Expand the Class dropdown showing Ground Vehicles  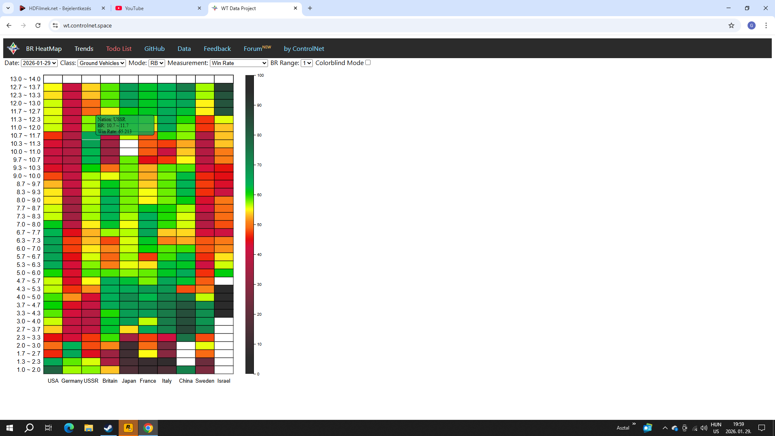[x=102, y=63]
